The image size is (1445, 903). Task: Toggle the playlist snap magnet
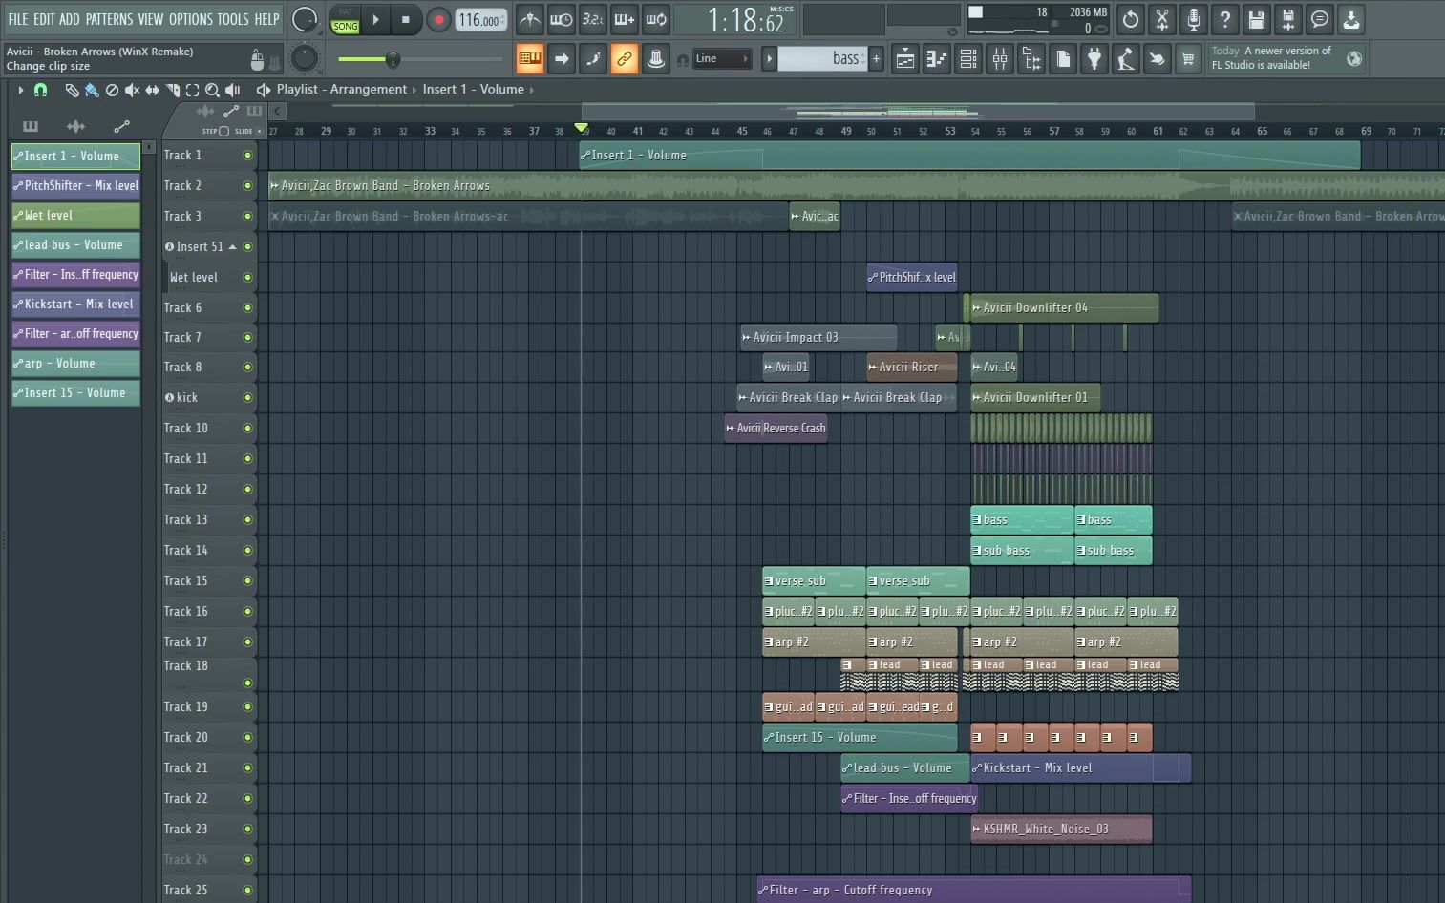[40, 90]
